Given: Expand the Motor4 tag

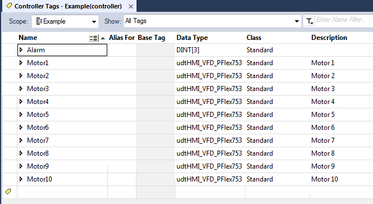Looking at the screenshot, I should tap(21, 101).
